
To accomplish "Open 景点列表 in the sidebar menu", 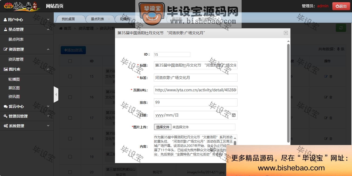I will point(16,39).
